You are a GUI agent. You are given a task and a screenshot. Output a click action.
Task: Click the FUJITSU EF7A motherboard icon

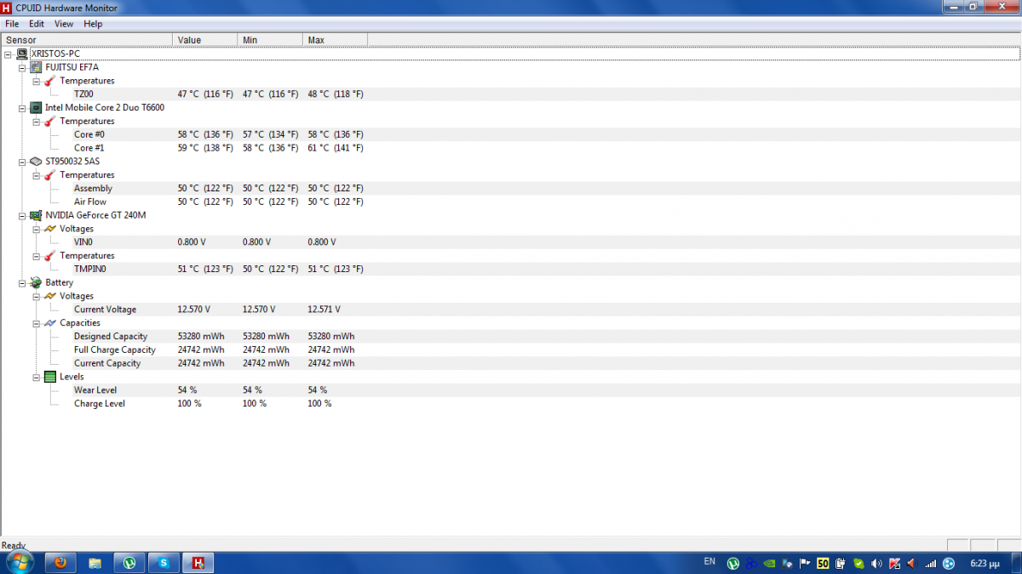(36, 67)
